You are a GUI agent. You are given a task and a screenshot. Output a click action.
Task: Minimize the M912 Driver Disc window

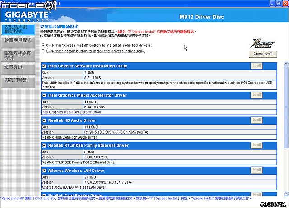tap(272, 4)
